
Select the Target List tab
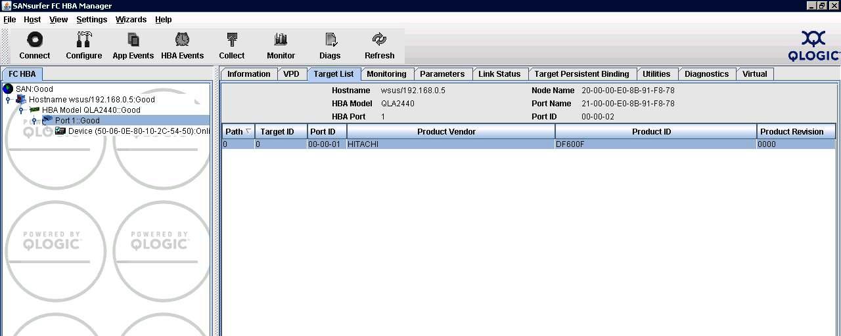coord(334,73)
